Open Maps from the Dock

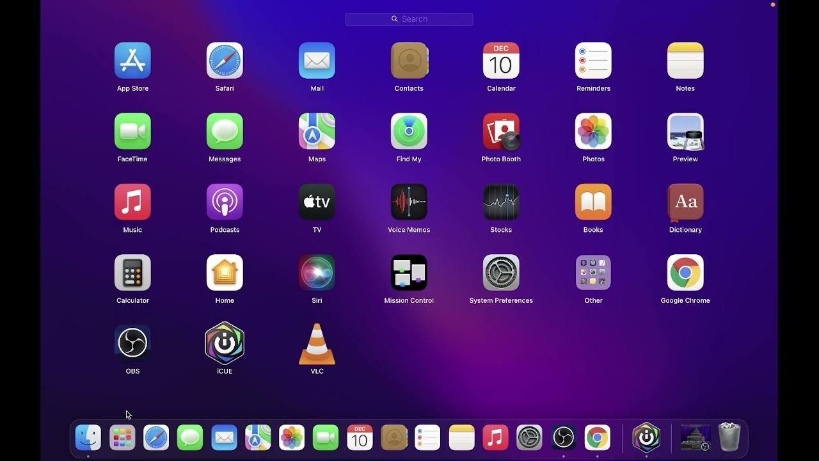tap(258, 438)
